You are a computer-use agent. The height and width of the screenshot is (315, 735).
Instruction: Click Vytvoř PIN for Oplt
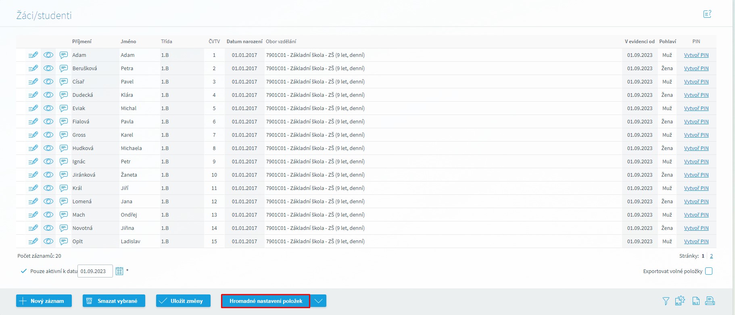click(696, 241)
